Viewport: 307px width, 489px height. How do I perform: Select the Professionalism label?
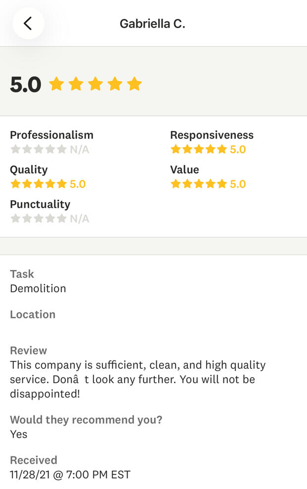pyautogui.click(x=51, y=135)
